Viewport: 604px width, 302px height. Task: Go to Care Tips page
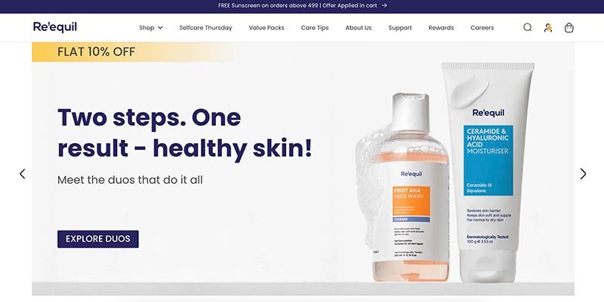[x=315, y=28]
